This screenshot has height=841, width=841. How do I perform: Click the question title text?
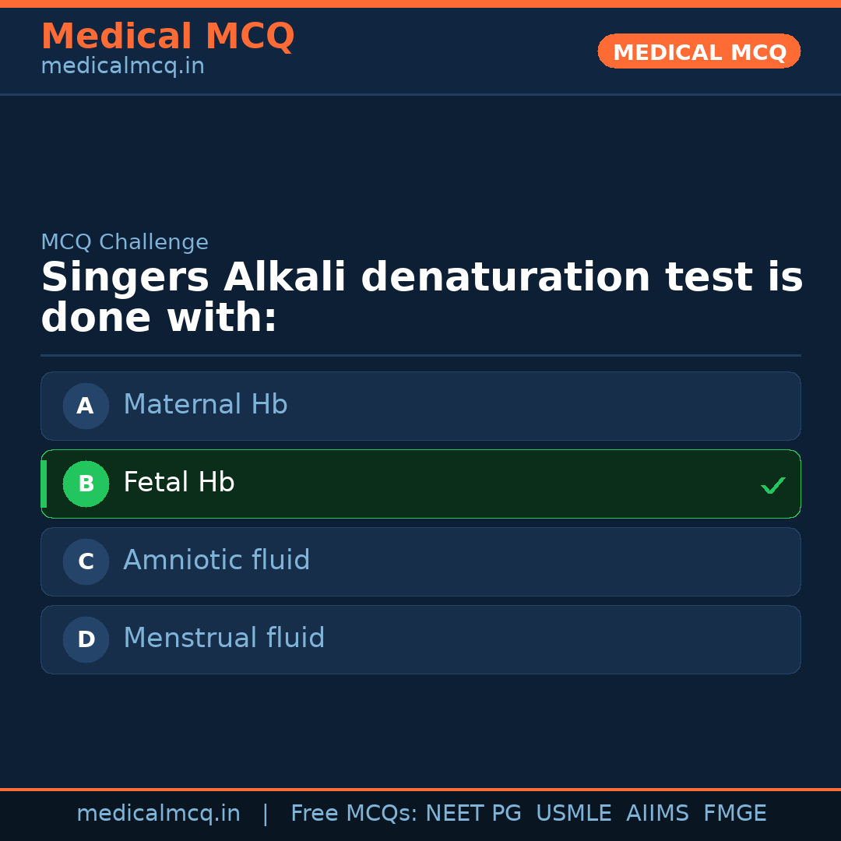click(x=420, y=296)
